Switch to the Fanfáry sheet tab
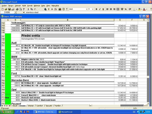152x114 pixels. pos(58,106)
